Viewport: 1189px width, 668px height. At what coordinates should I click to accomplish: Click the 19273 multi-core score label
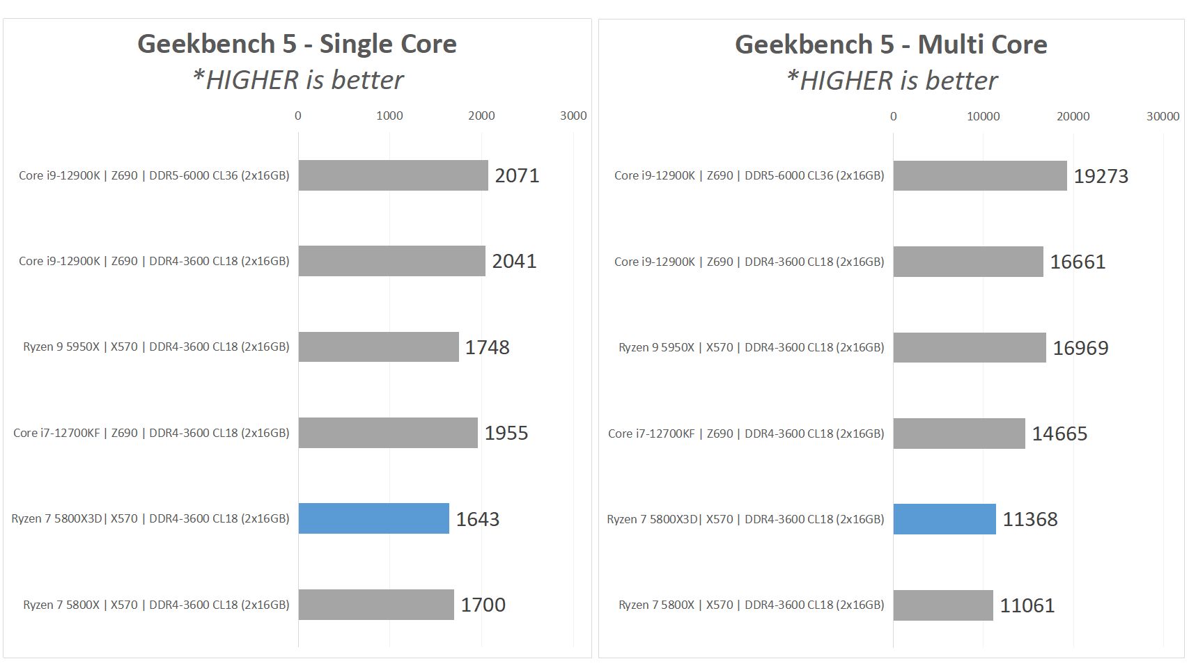[x=1101, y=176]
